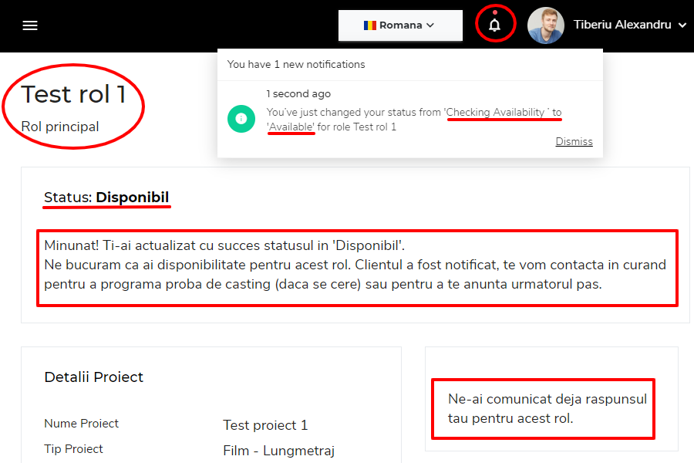Click the Rol principal subtitle
Viewport: 694px width, 463px height.
pyautogui.click(x=59, y=127)
